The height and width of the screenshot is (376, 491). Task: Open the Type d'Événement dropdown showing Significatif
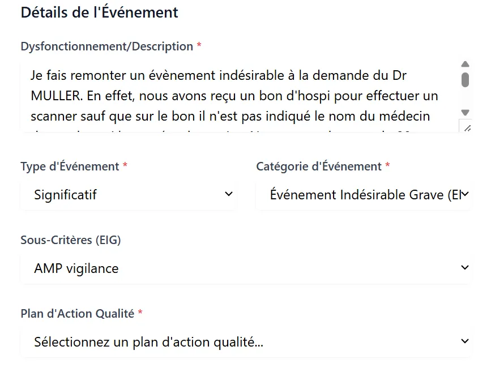point(129,195)
